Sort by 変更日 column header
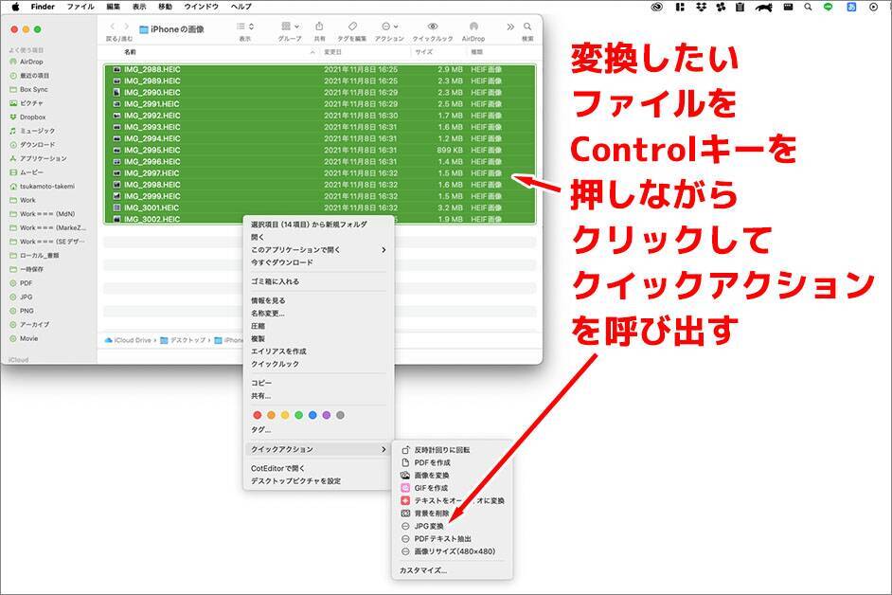Viewport: 892px width, 595px height. [332, 52]
